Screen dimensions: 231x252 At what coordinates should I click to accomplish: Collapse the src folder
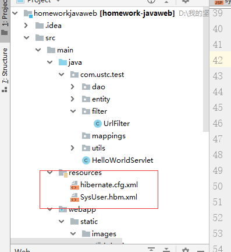point(27,38)
